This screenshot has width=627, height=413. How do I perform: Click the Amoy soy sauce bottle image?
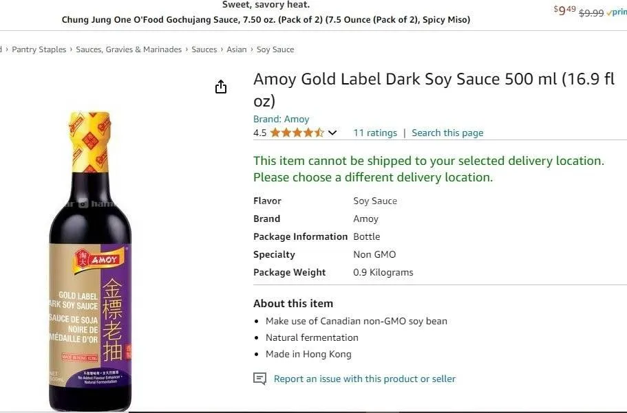click(90, 261)
